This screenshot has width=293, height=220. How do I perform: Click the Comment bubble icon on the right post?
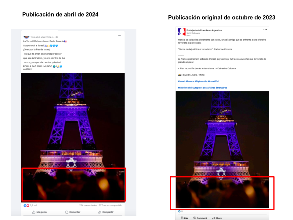point(194,218)
